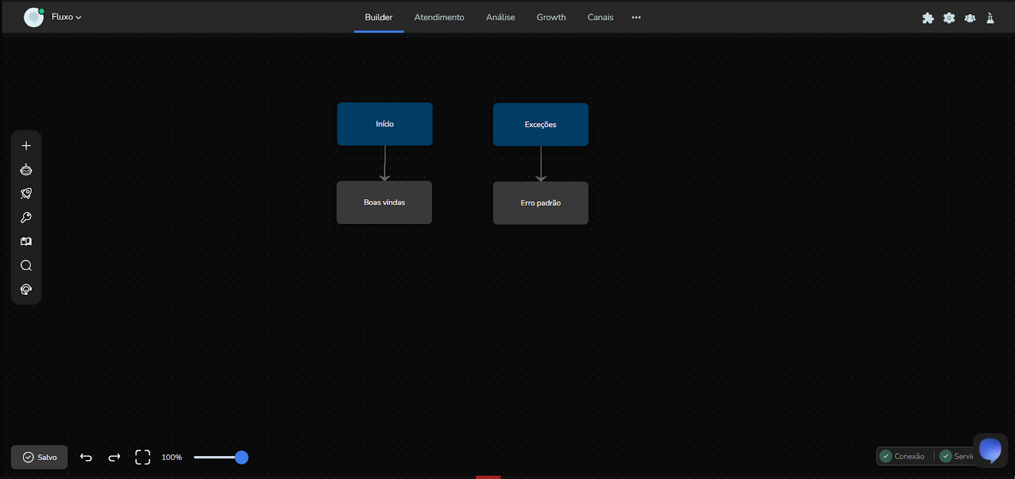Open the puzzle piece extensions icon
The width and height of the screenshot is (1015, 479).
[928, 18]
